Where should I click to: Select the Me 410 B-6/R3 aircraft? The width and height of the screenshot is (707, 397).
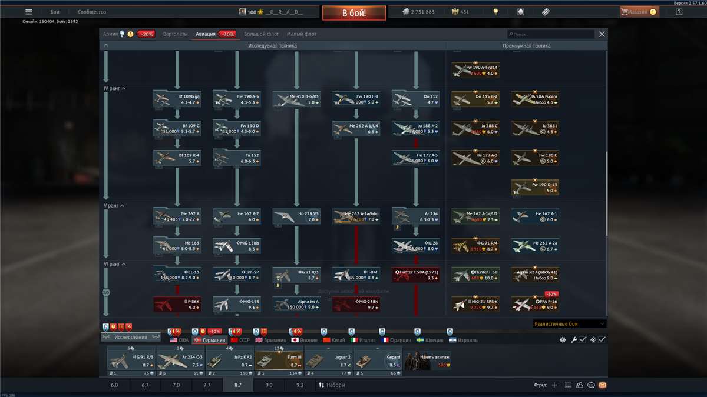tap(296, 99)
